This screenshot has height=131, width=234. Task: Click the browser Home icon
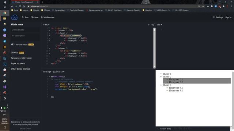(x=24, y=7)
